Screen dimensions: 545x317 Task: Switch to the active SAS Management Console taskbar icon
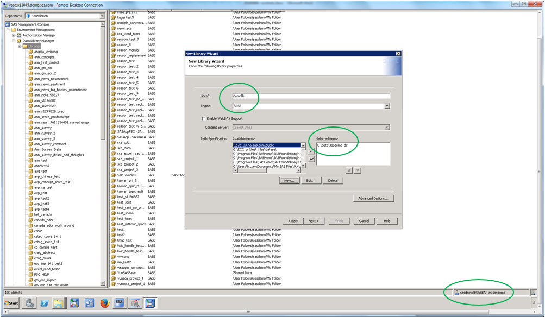[x=150, y=303]
